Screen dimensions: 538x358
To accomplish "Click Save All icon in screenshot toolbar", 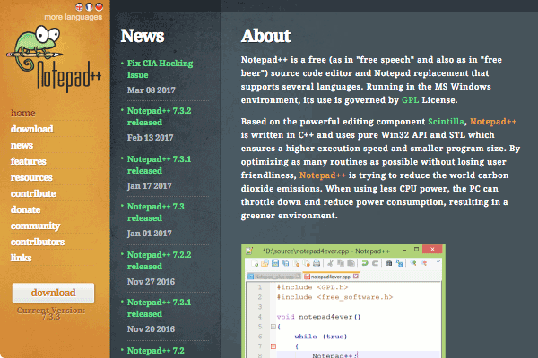I will [x=285, y=263].
